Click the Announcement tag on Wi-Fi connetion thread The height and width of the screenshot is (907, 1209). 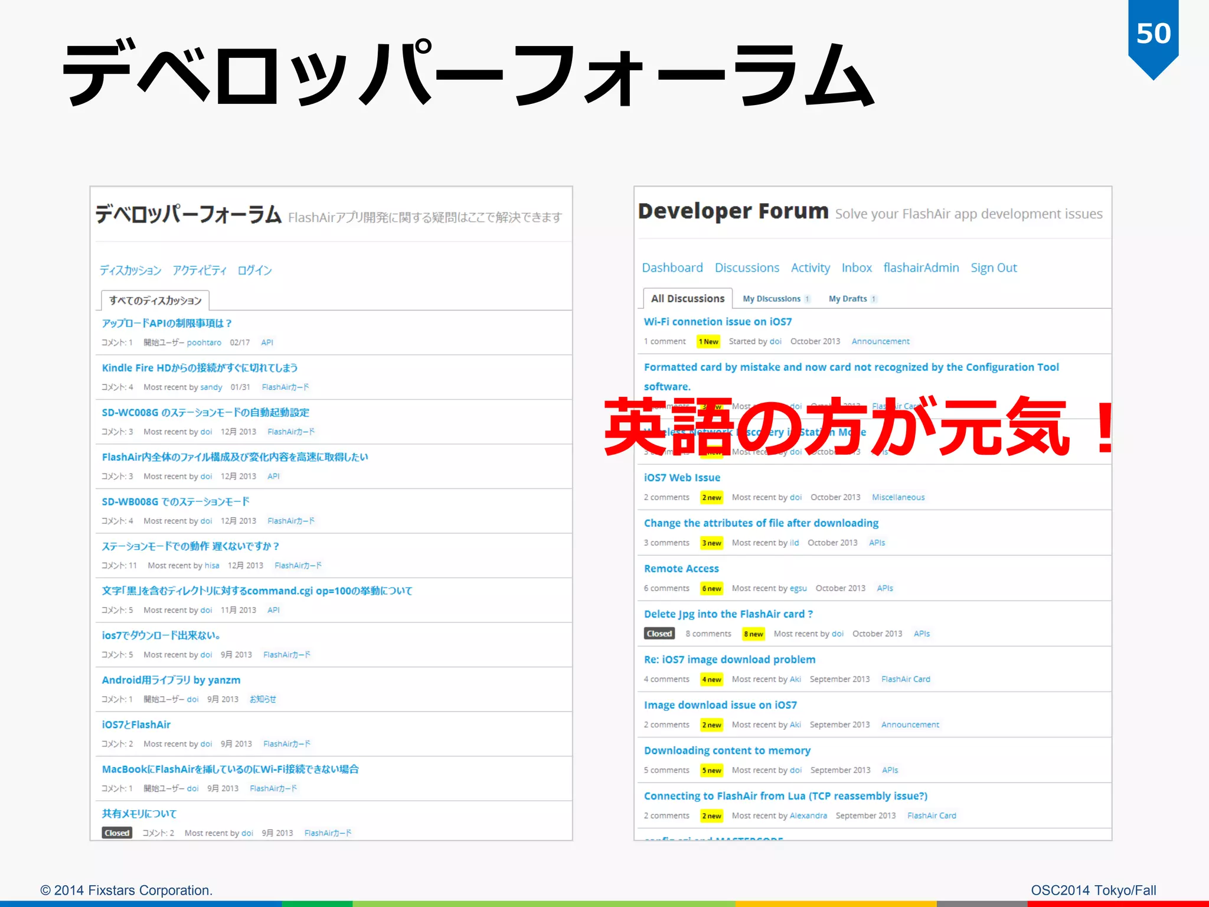[x=880, y=341]
